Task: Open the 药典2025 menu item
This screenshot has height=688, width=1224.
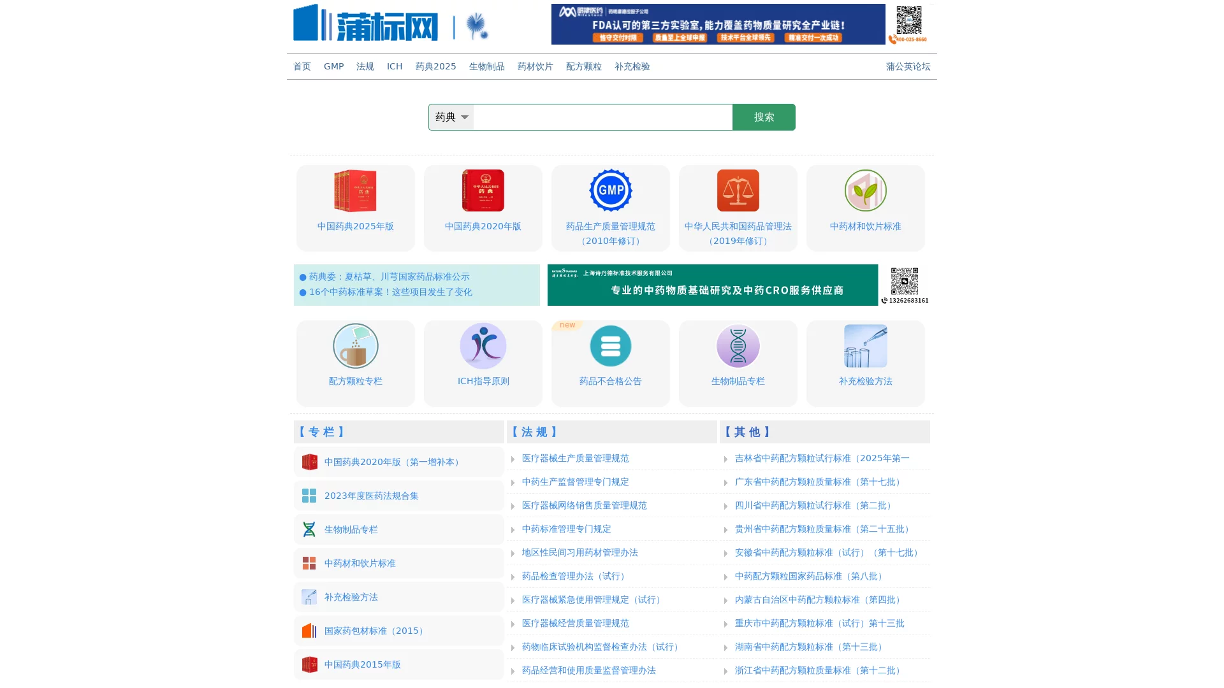Action: [435, 66]
